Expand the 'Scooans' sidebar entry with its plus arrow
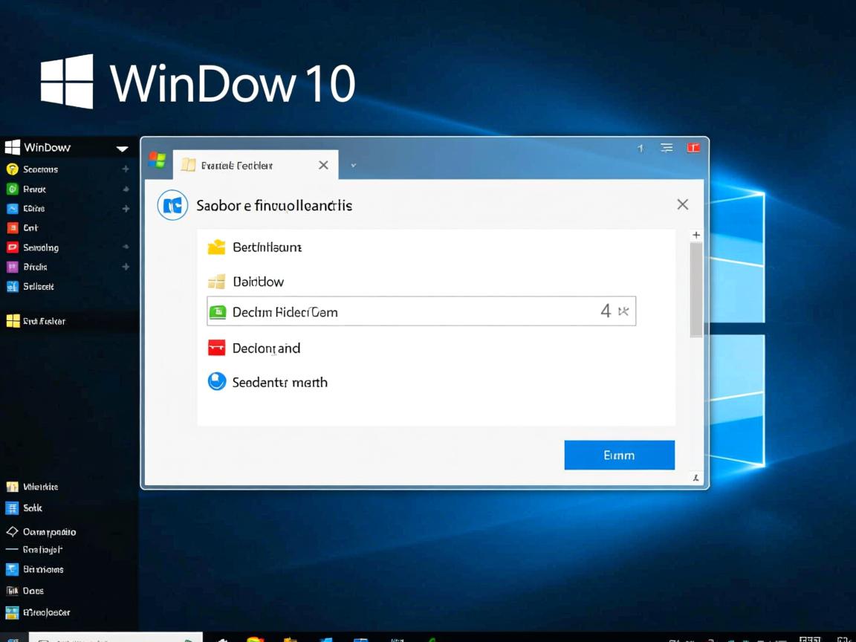Viewport: 856px width, 642px height. (125, 169)
